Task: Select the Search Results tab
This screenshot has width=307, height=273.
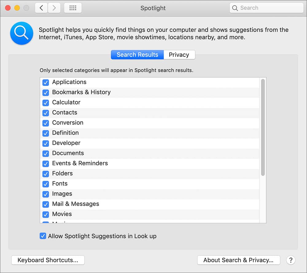Action: point(137,55)
